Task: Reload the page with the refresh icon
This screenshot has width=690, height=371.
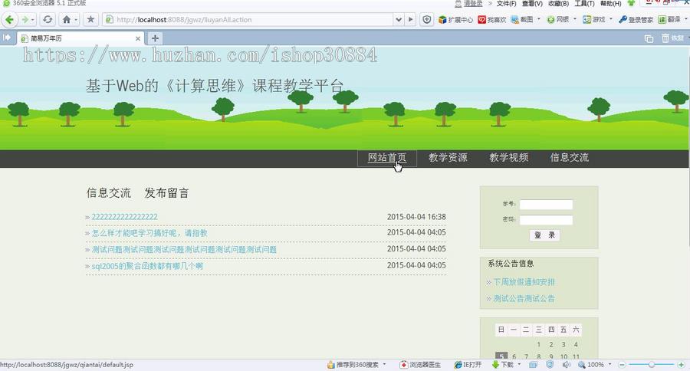Action: (x=48, y=19)
